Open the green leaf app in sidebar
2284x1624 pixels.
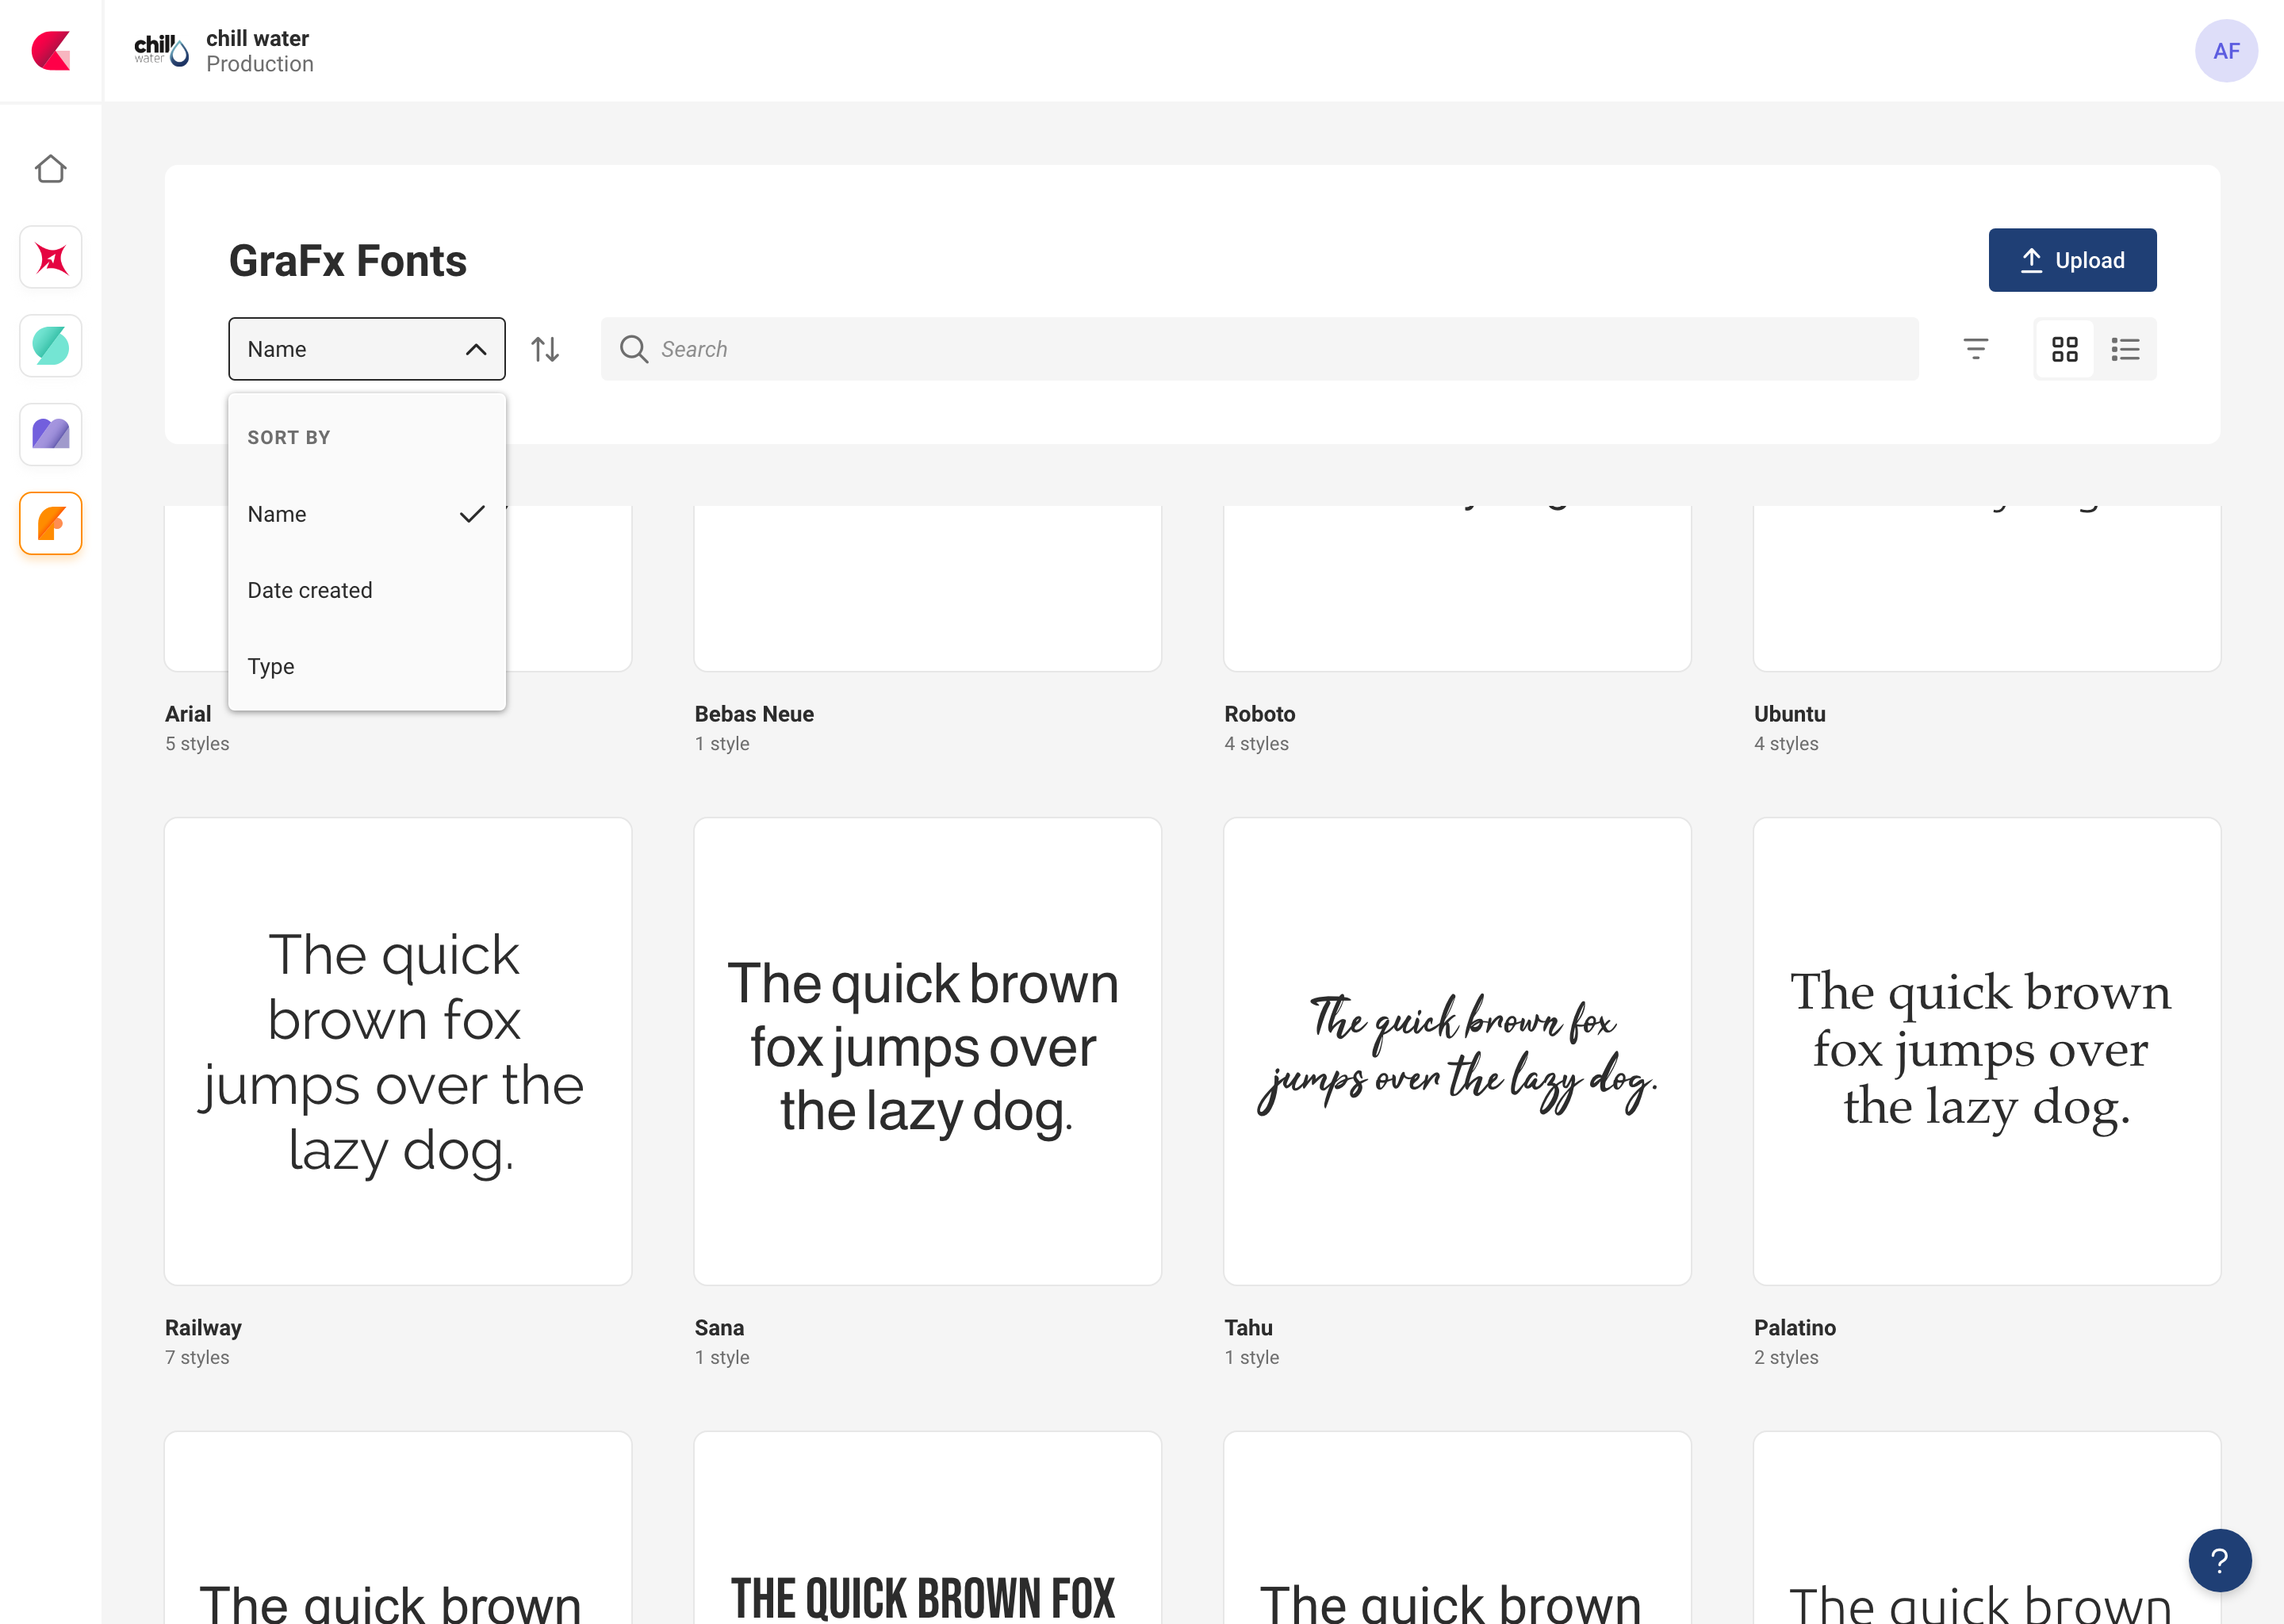pos(51,346)
